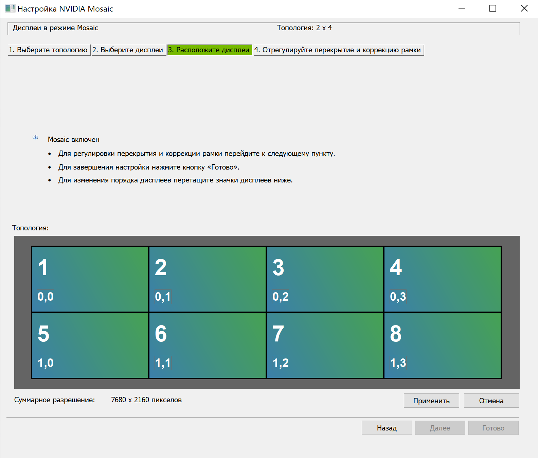This screenshot has width=538, height=458.
Task: Finish setup with the Готово button
Action: [x=494, y=428]
